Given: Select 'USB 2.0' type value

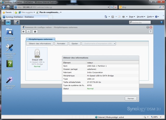Looking at the screenshot, I should point(91,79).
